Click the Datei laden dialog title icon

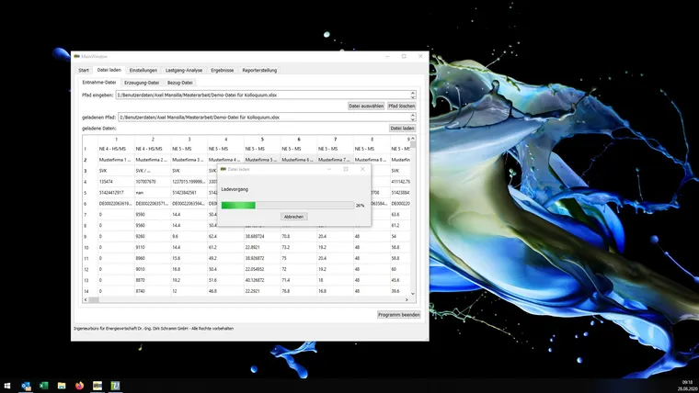point(223,169)
